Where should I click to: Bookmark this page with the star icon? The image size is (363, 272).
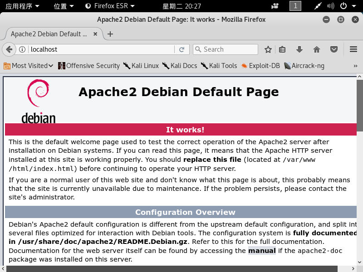coord(268,49)
